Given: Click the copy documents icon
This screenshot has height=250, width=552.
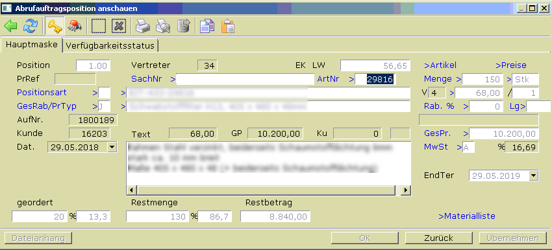Looking at the screenshot, I should click(207, 27).
